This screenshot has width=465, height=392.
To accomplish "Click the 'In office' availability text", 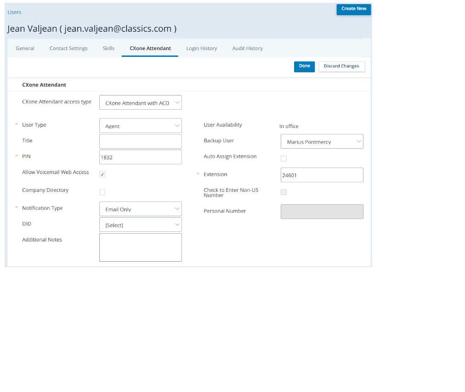I will [x=289, y=126].
